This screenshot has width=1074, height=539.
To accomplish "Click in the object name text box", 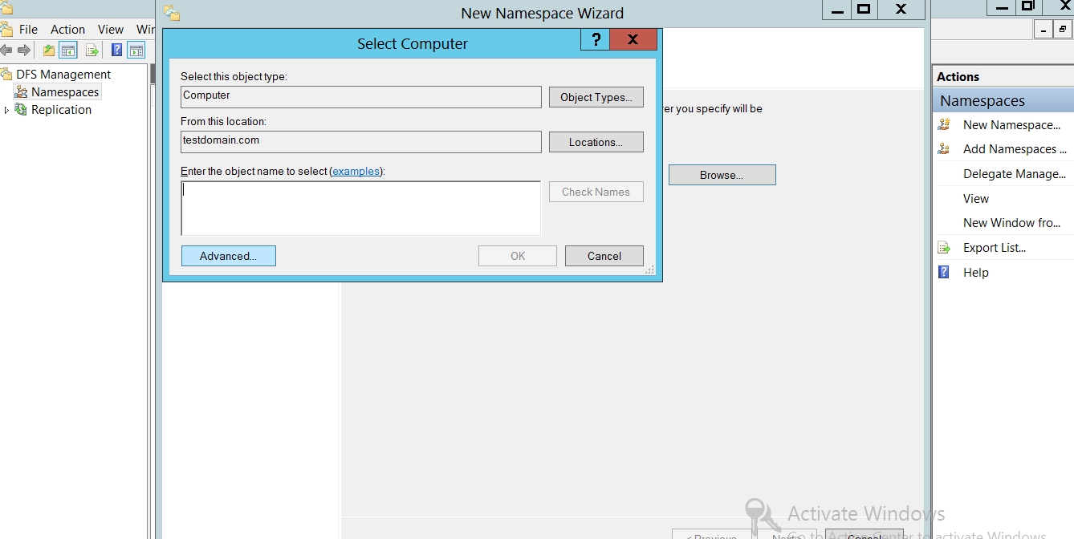I will coord(360,208).
